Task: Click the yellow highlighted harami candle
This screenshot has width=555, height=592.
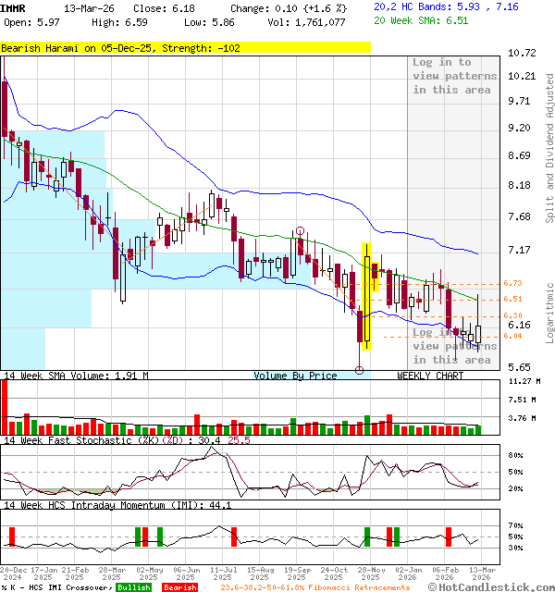Action: [x=367, y=296]
